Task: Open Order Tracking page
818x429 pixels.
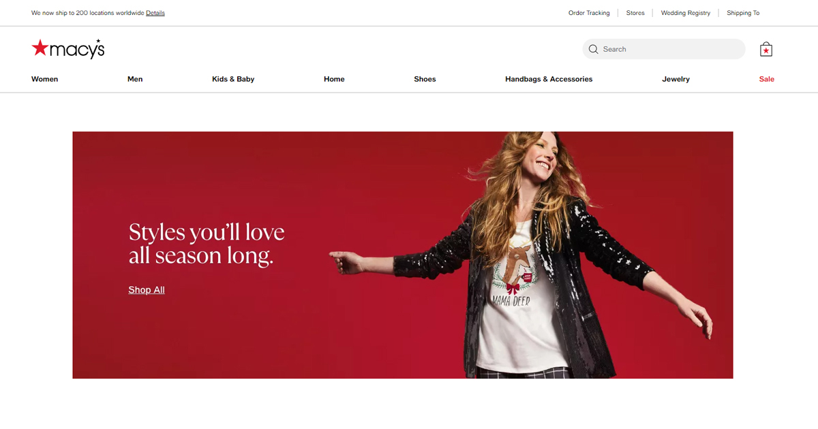Action: coord(589,13)
